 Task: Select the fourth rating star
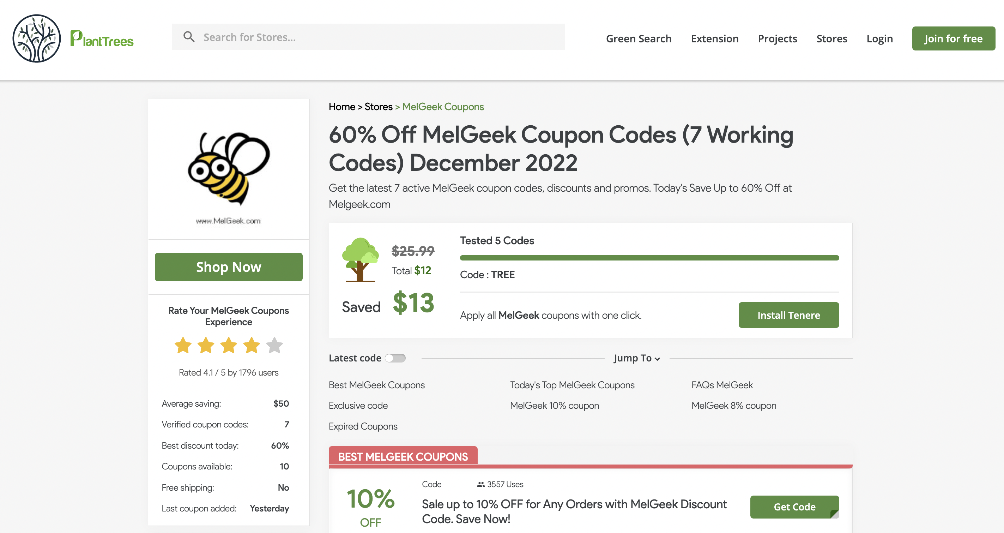pyautogui.click(x=252, y=346)
